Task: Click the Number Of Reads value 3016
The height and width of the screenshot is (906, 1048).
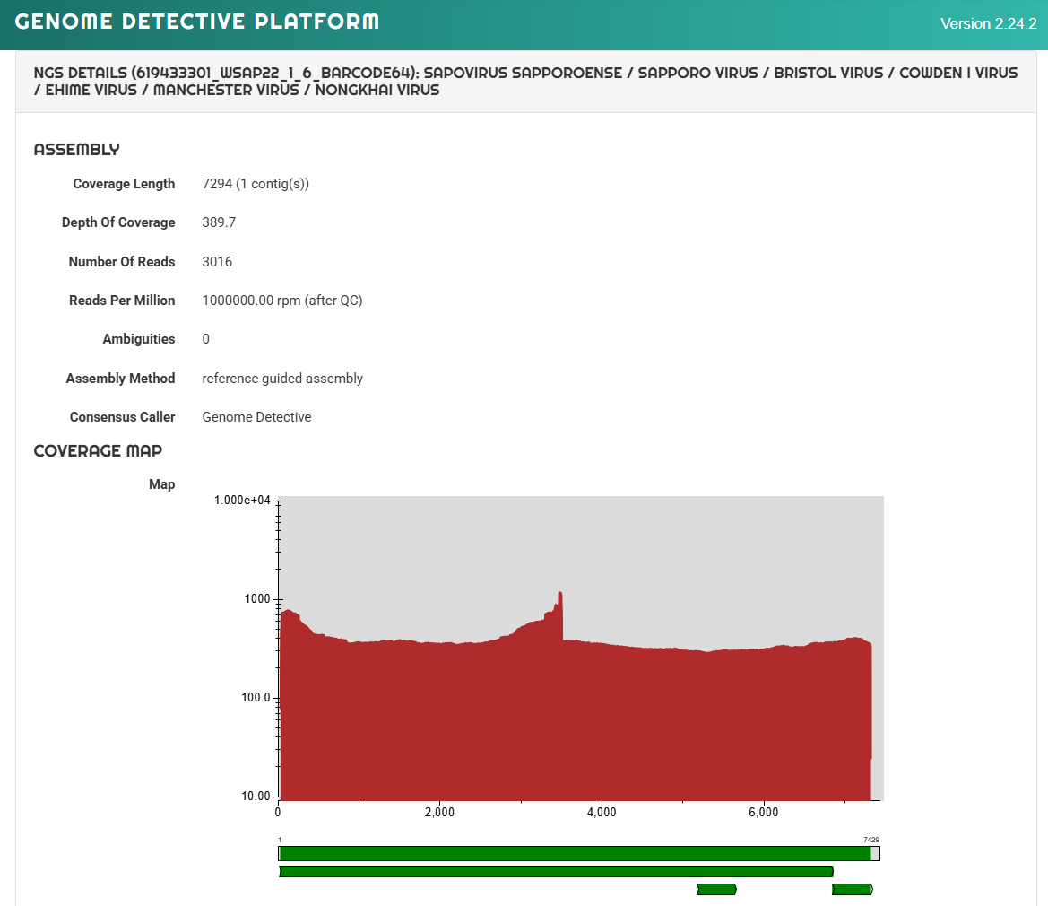Action: pos(217,261)
